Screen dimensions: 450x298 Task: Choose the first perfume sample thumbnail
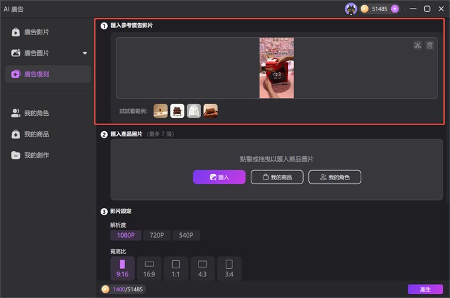pyautogui.click(x=160, y=111)
